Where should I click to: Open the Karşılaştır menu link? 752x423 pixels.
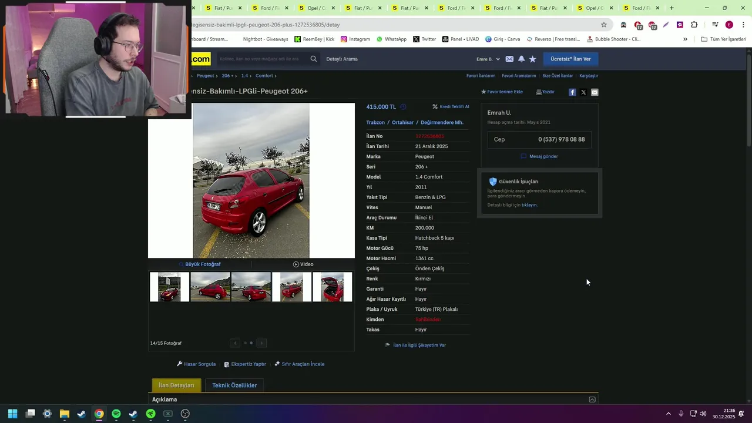click(x=589, y=76)
